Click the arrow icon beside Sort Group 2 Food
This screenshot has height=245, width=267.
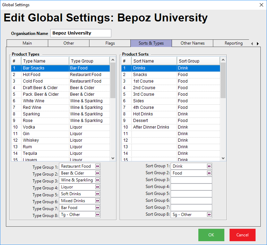pos(209,173)
